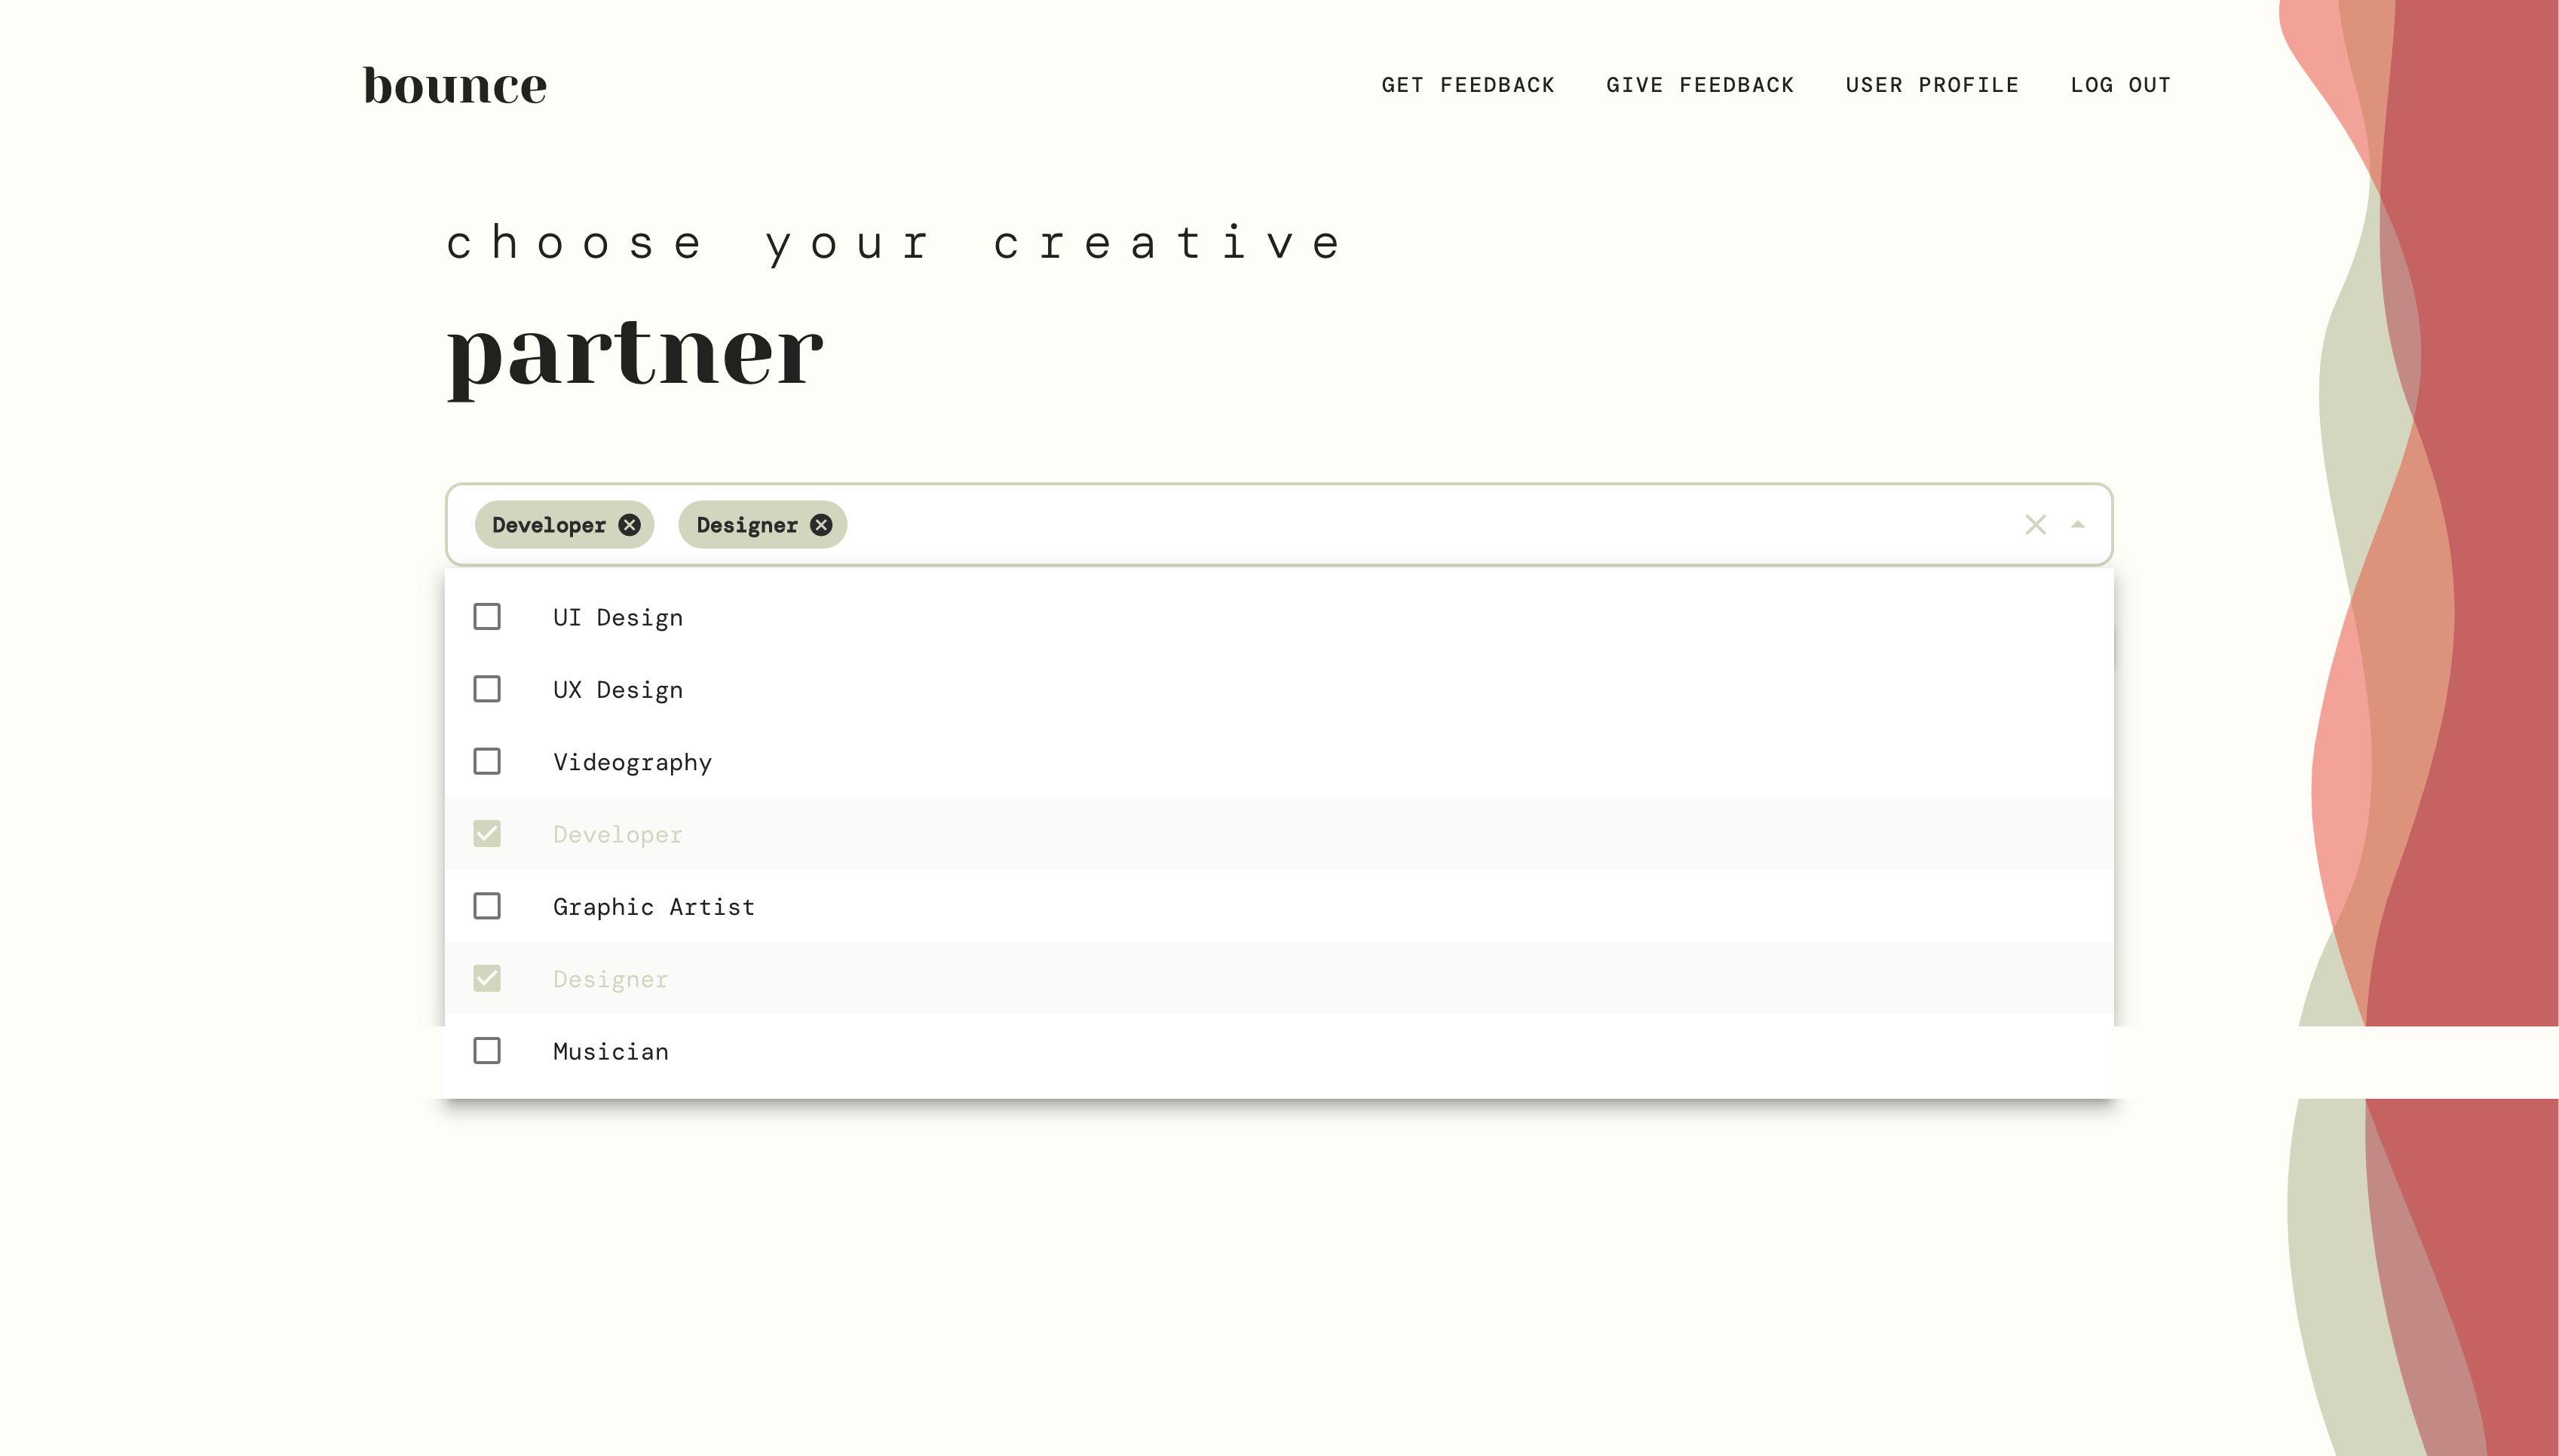Check the UI Design checkbox
The image size is (2559, 1456).
pyautogui.click(x=487, y=617)
